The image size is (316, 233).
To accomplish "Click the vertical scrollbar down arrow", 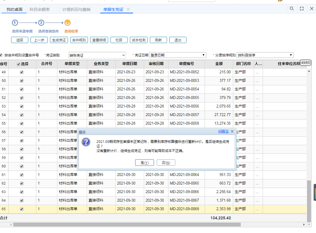I will tap(309, 224).
